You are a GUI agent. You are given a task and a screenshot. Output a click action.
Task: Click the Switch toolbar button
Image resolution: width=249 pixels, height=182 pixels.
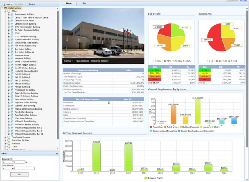click(30, 4)
